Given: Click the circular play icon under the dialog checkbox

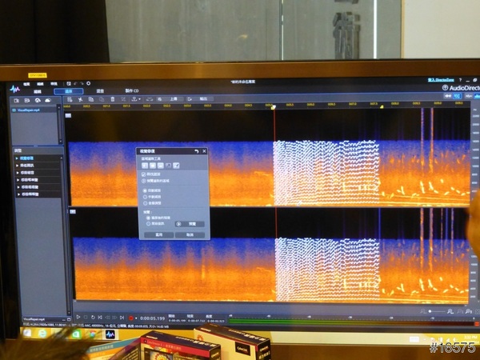Looking at the screenshot, I should pos(143,181).
